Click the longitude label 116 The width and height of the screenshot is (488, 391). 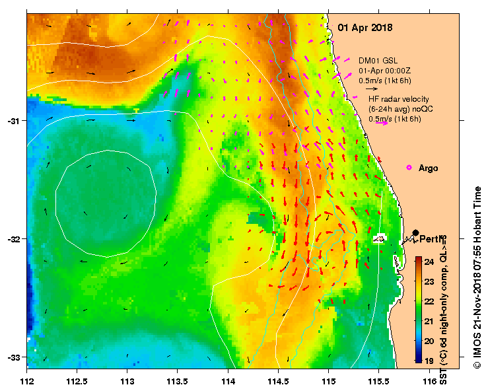pyautogui.click(x=429, y=381)
